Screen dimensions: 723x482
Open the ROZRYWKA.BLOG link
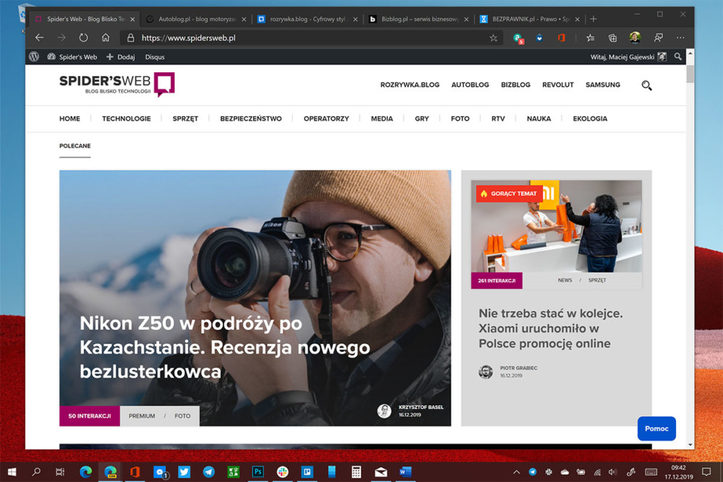(x=409, y=85)
